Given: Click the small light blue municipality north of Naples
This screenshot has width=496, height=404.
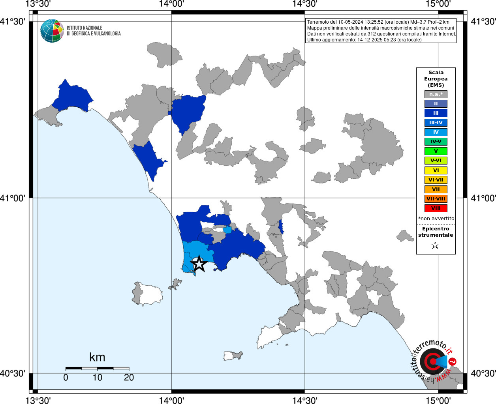Looking at the screenshot, I should point(227,230).
